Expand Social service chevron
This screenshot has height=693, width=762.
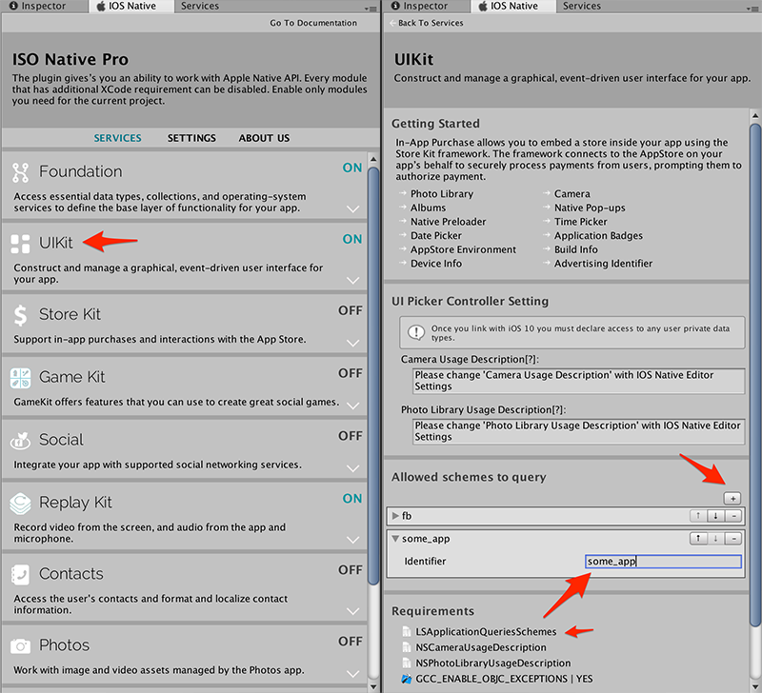point(352,468)
